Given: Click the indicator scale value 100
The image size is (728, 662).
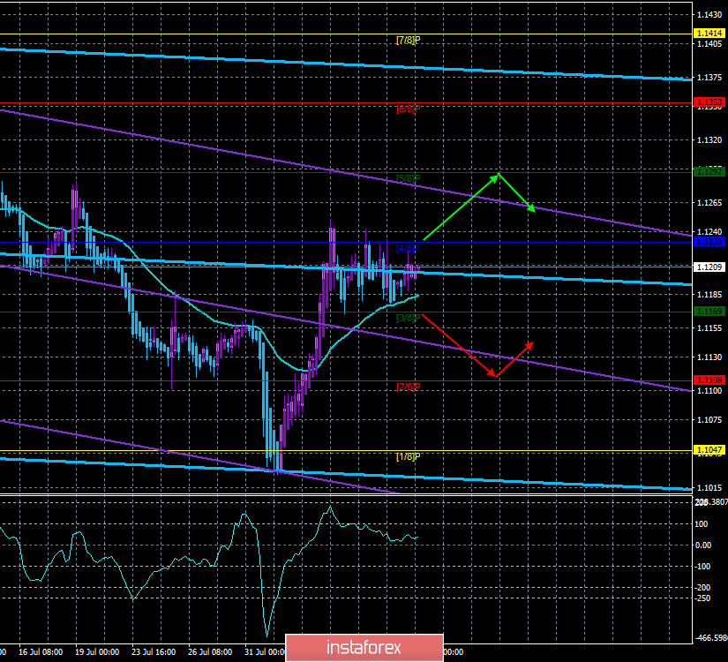Looking at the screenshot, I should pyautogui.click(x=701, y=524).
